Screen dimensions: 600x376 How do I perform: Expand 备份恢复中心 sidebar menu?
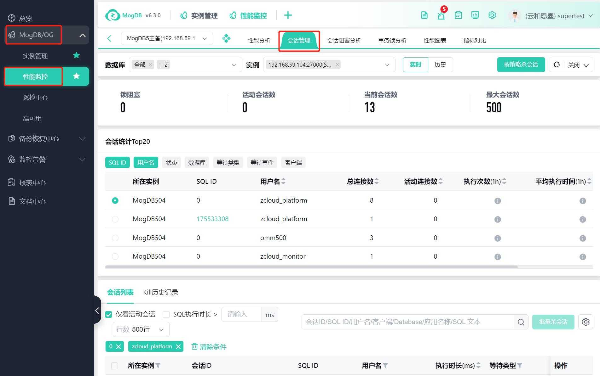tap(82, 139)
